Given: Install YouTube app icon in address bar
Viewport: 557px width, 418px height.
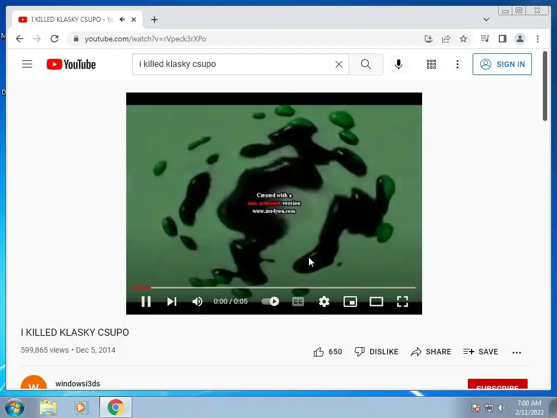Looking at the screenshot, I should tap(429, 39).
